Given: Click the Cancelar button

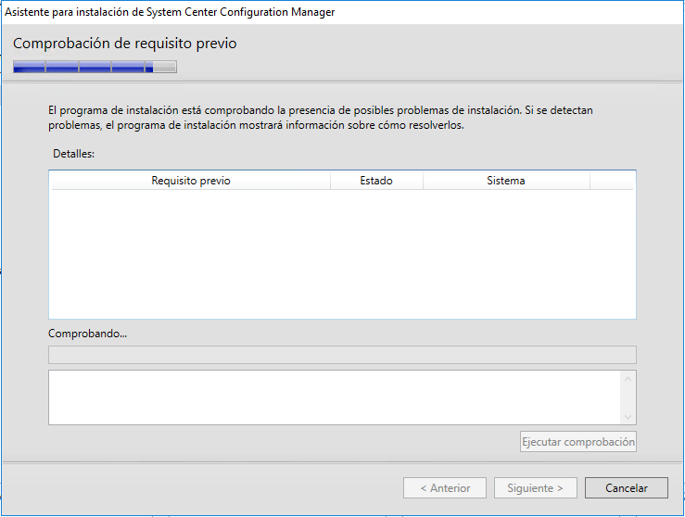Looking at the screenshot, I should pos(626,487).
